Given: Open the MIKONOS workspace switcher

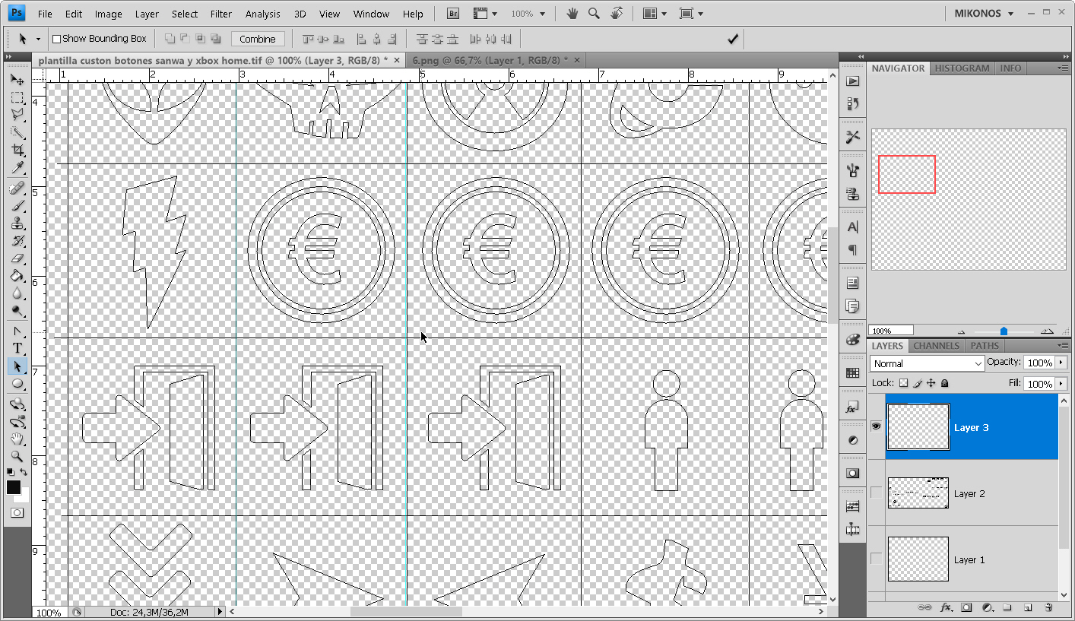Looking at the screenshot, I should [x=984, y=14].
